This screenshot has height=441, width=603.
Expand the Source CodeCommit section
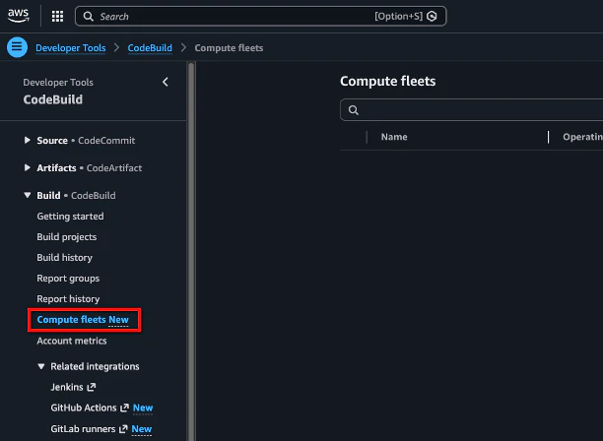[x=28, y=140]
